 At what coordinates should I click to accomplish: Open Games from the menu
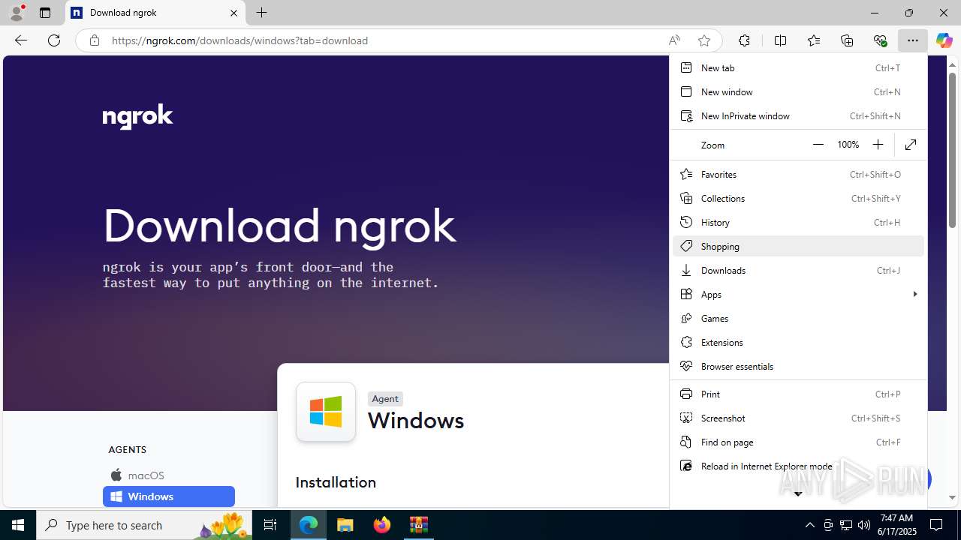tap(798, 318)
